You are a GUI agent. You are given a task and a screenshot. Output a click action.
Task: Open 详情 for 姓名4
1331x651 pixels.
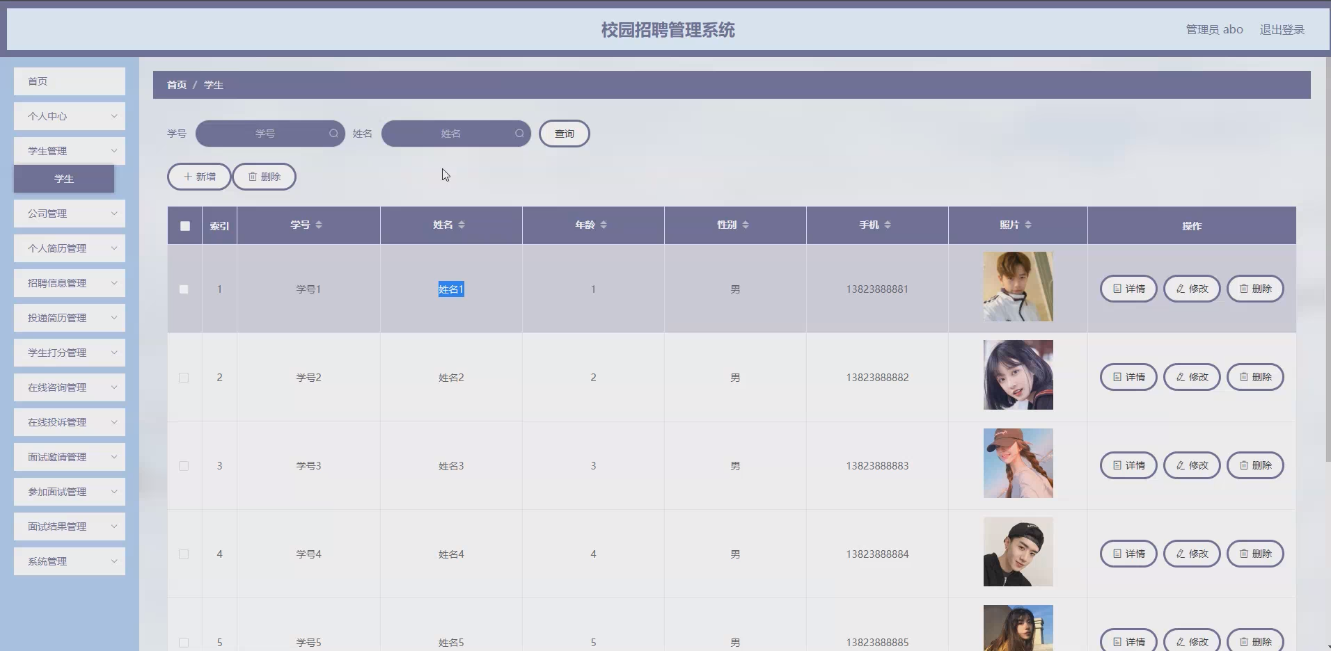(x=1128, y=554)
